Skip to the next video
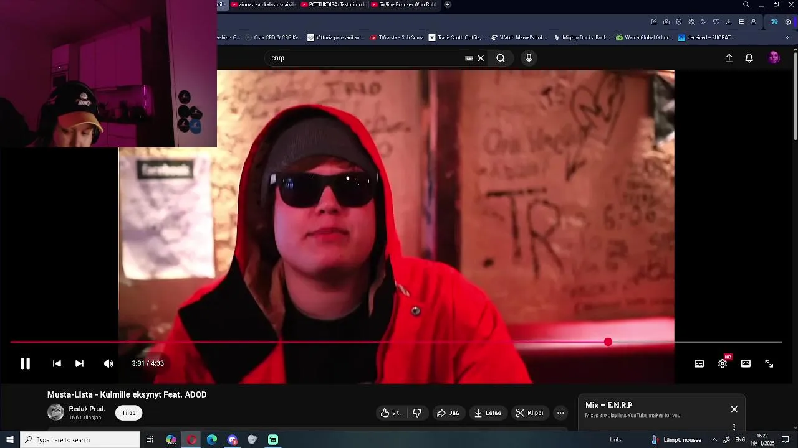Viewport: 798px width, 448px height. coord(79,363)
